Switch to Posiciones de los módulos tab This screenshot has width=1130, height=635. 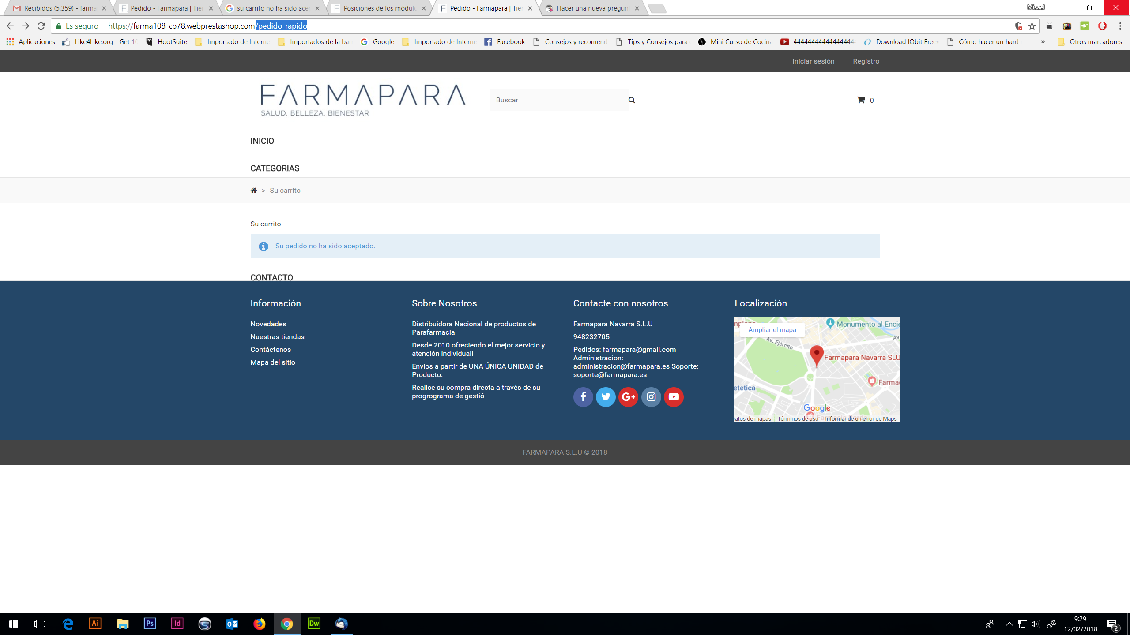(x=379, y=8)
